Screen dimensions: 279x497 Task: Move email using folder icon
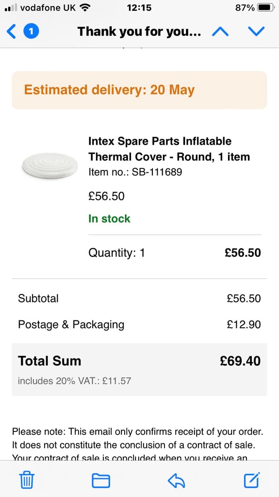101,480
